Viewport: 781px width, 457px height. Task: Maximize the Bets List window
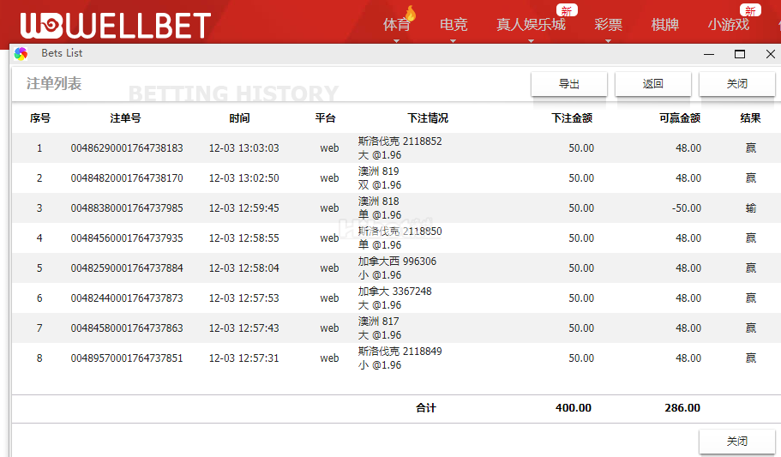(x=739, y=54)
